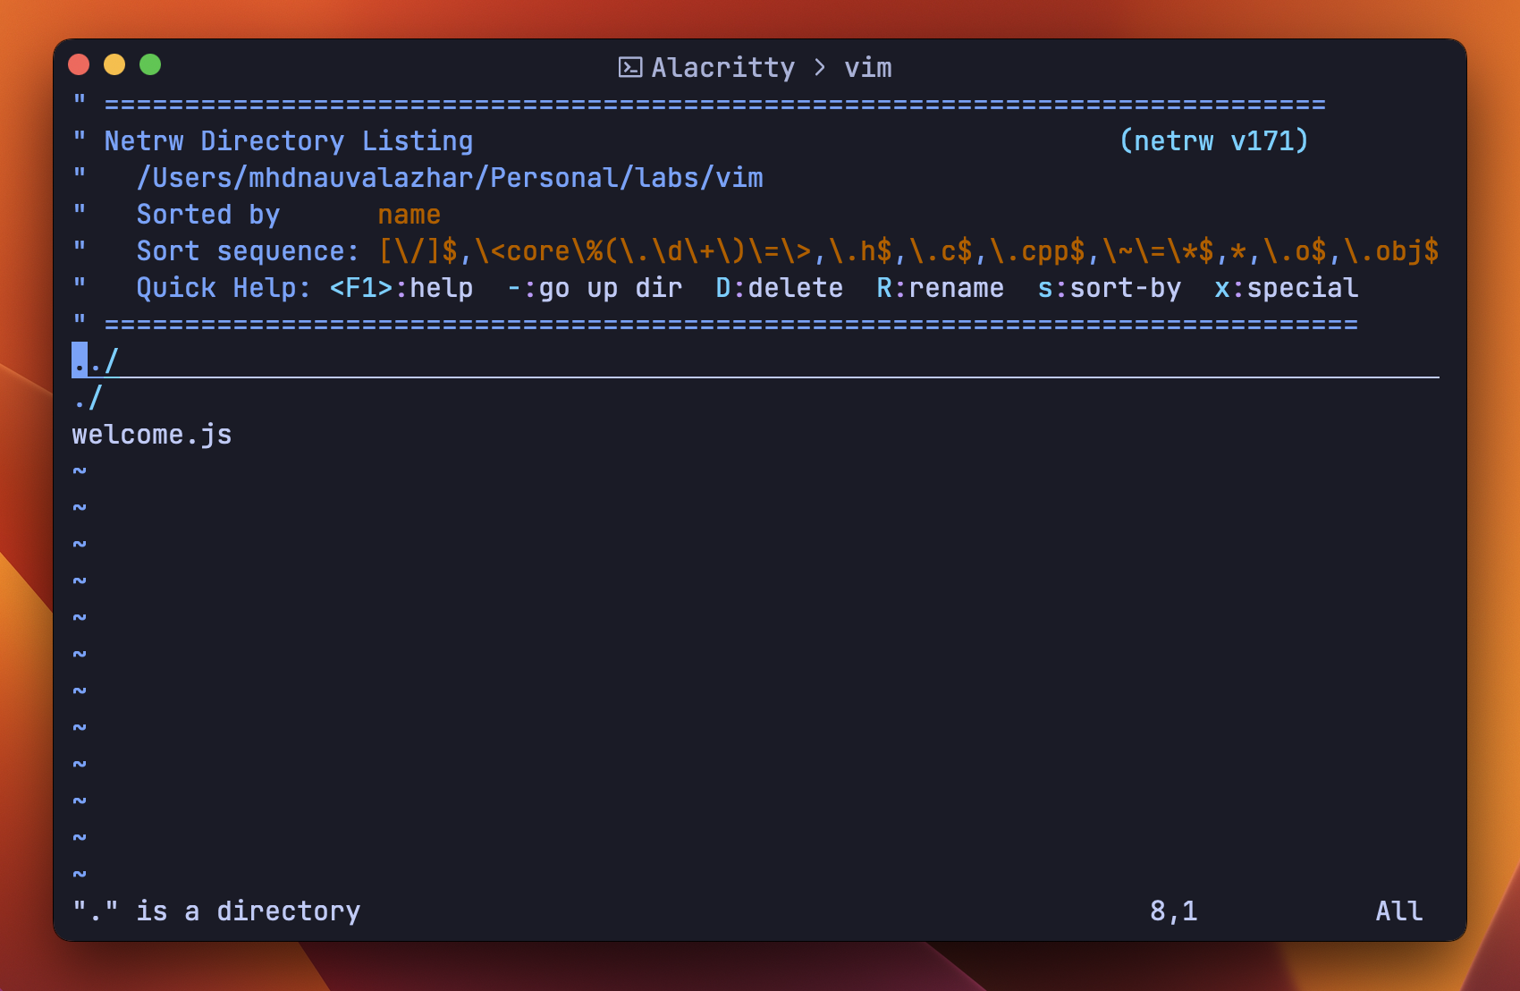Click the R:rename quick help entry
Image resolution: width=1520 pixels, height=991 pixels.
click(939, 287)
